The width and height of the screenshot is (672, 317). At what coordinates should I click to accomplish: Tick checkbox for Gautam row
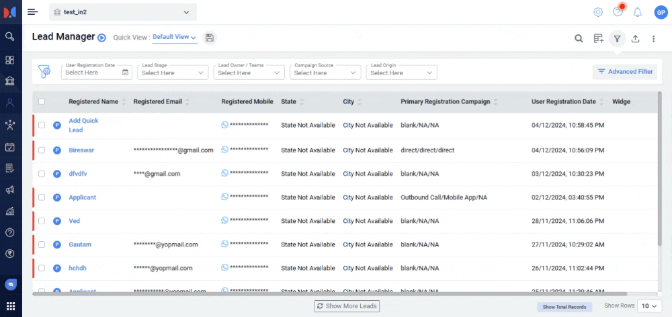(x=42, y=244)
